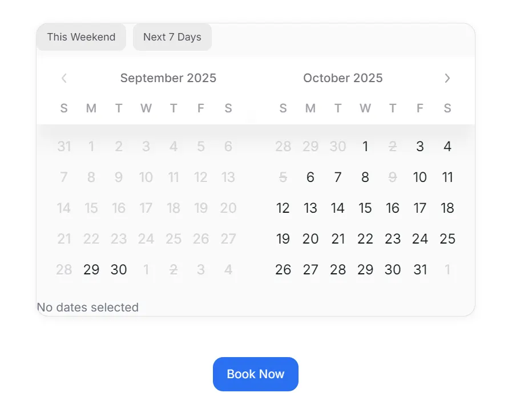Image resolution: width=512 pixels, height=409 pixels.
Task: Choose October 18 in the calendar
Action: 448,208
